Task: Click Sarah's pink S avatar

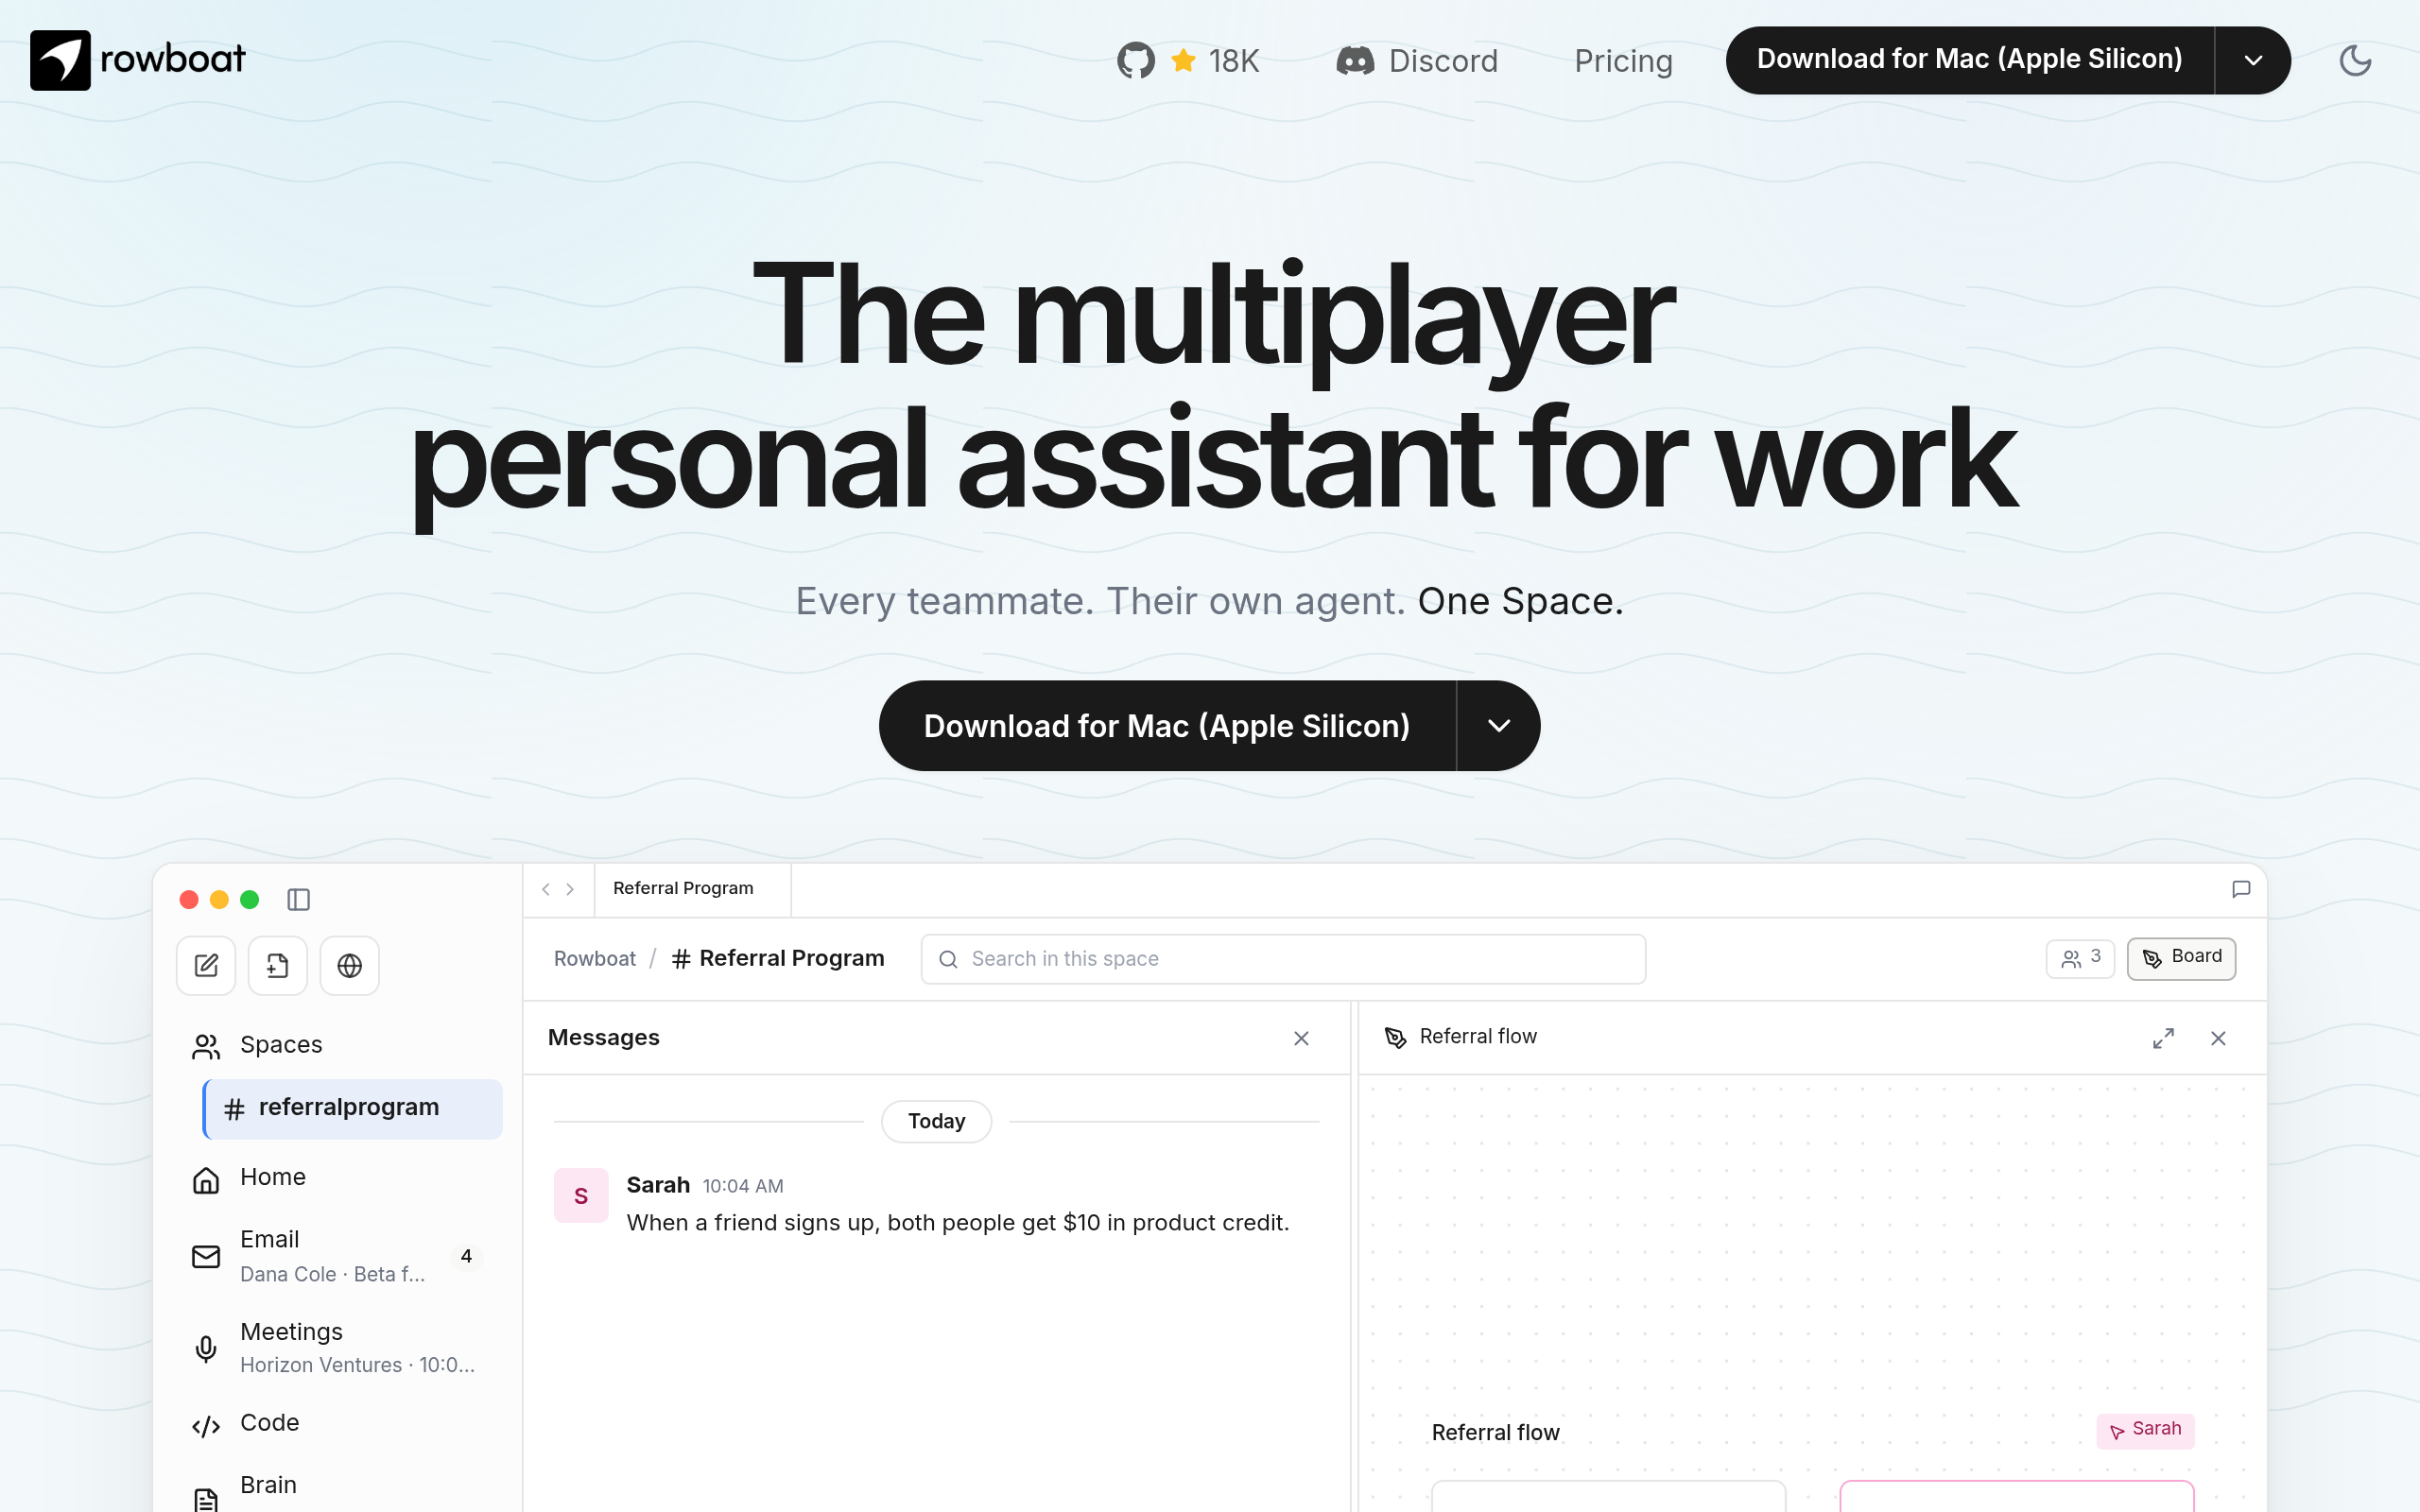Action: click(x=581, y=1196)
